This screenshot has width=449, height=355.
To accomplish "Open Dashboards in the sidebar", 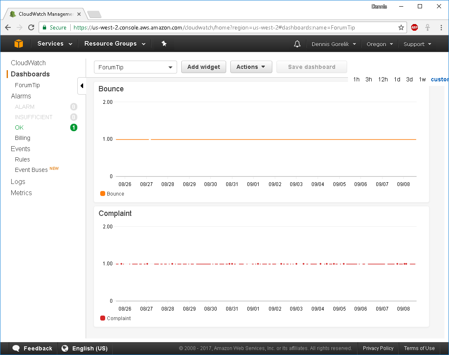I will pyautogui.click(x=30, y=74).
